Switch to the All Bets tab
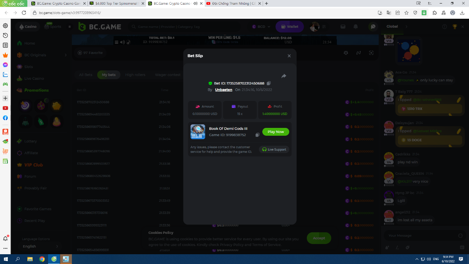The width and height of the screenshot is (469, 264). point(86,75)
